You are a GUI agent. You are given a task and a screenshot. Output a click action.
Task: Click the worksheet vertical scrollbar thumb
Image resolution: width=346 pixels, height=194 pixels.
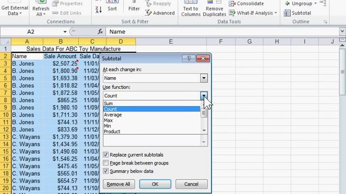(342, 72)
